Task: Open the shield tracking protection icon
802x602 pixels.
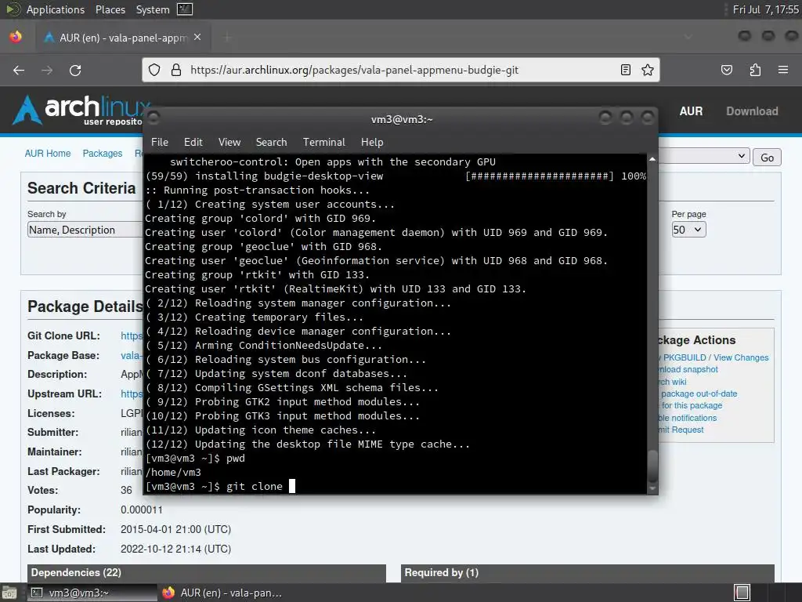Action: pos(154,70)
